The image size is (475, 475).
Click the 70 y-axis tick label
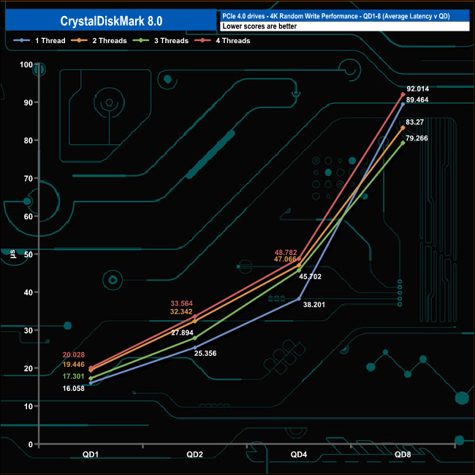[28, 178]
